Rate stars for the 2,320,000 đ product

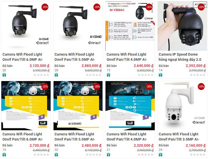pos(146,155)
